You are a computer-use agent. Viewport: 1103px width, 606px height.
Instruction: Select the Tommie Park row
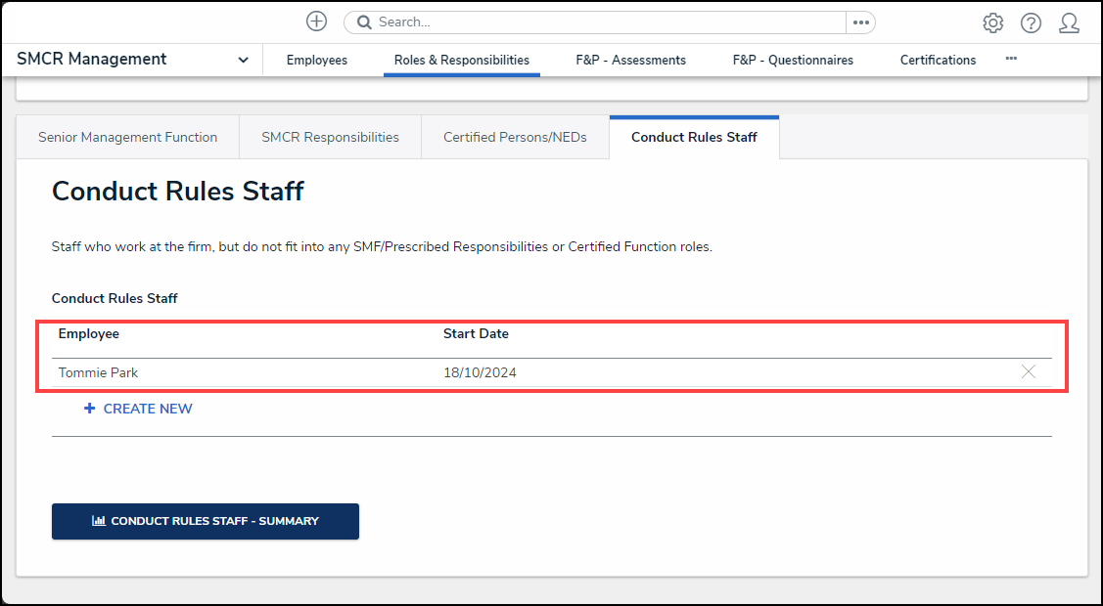98,372
